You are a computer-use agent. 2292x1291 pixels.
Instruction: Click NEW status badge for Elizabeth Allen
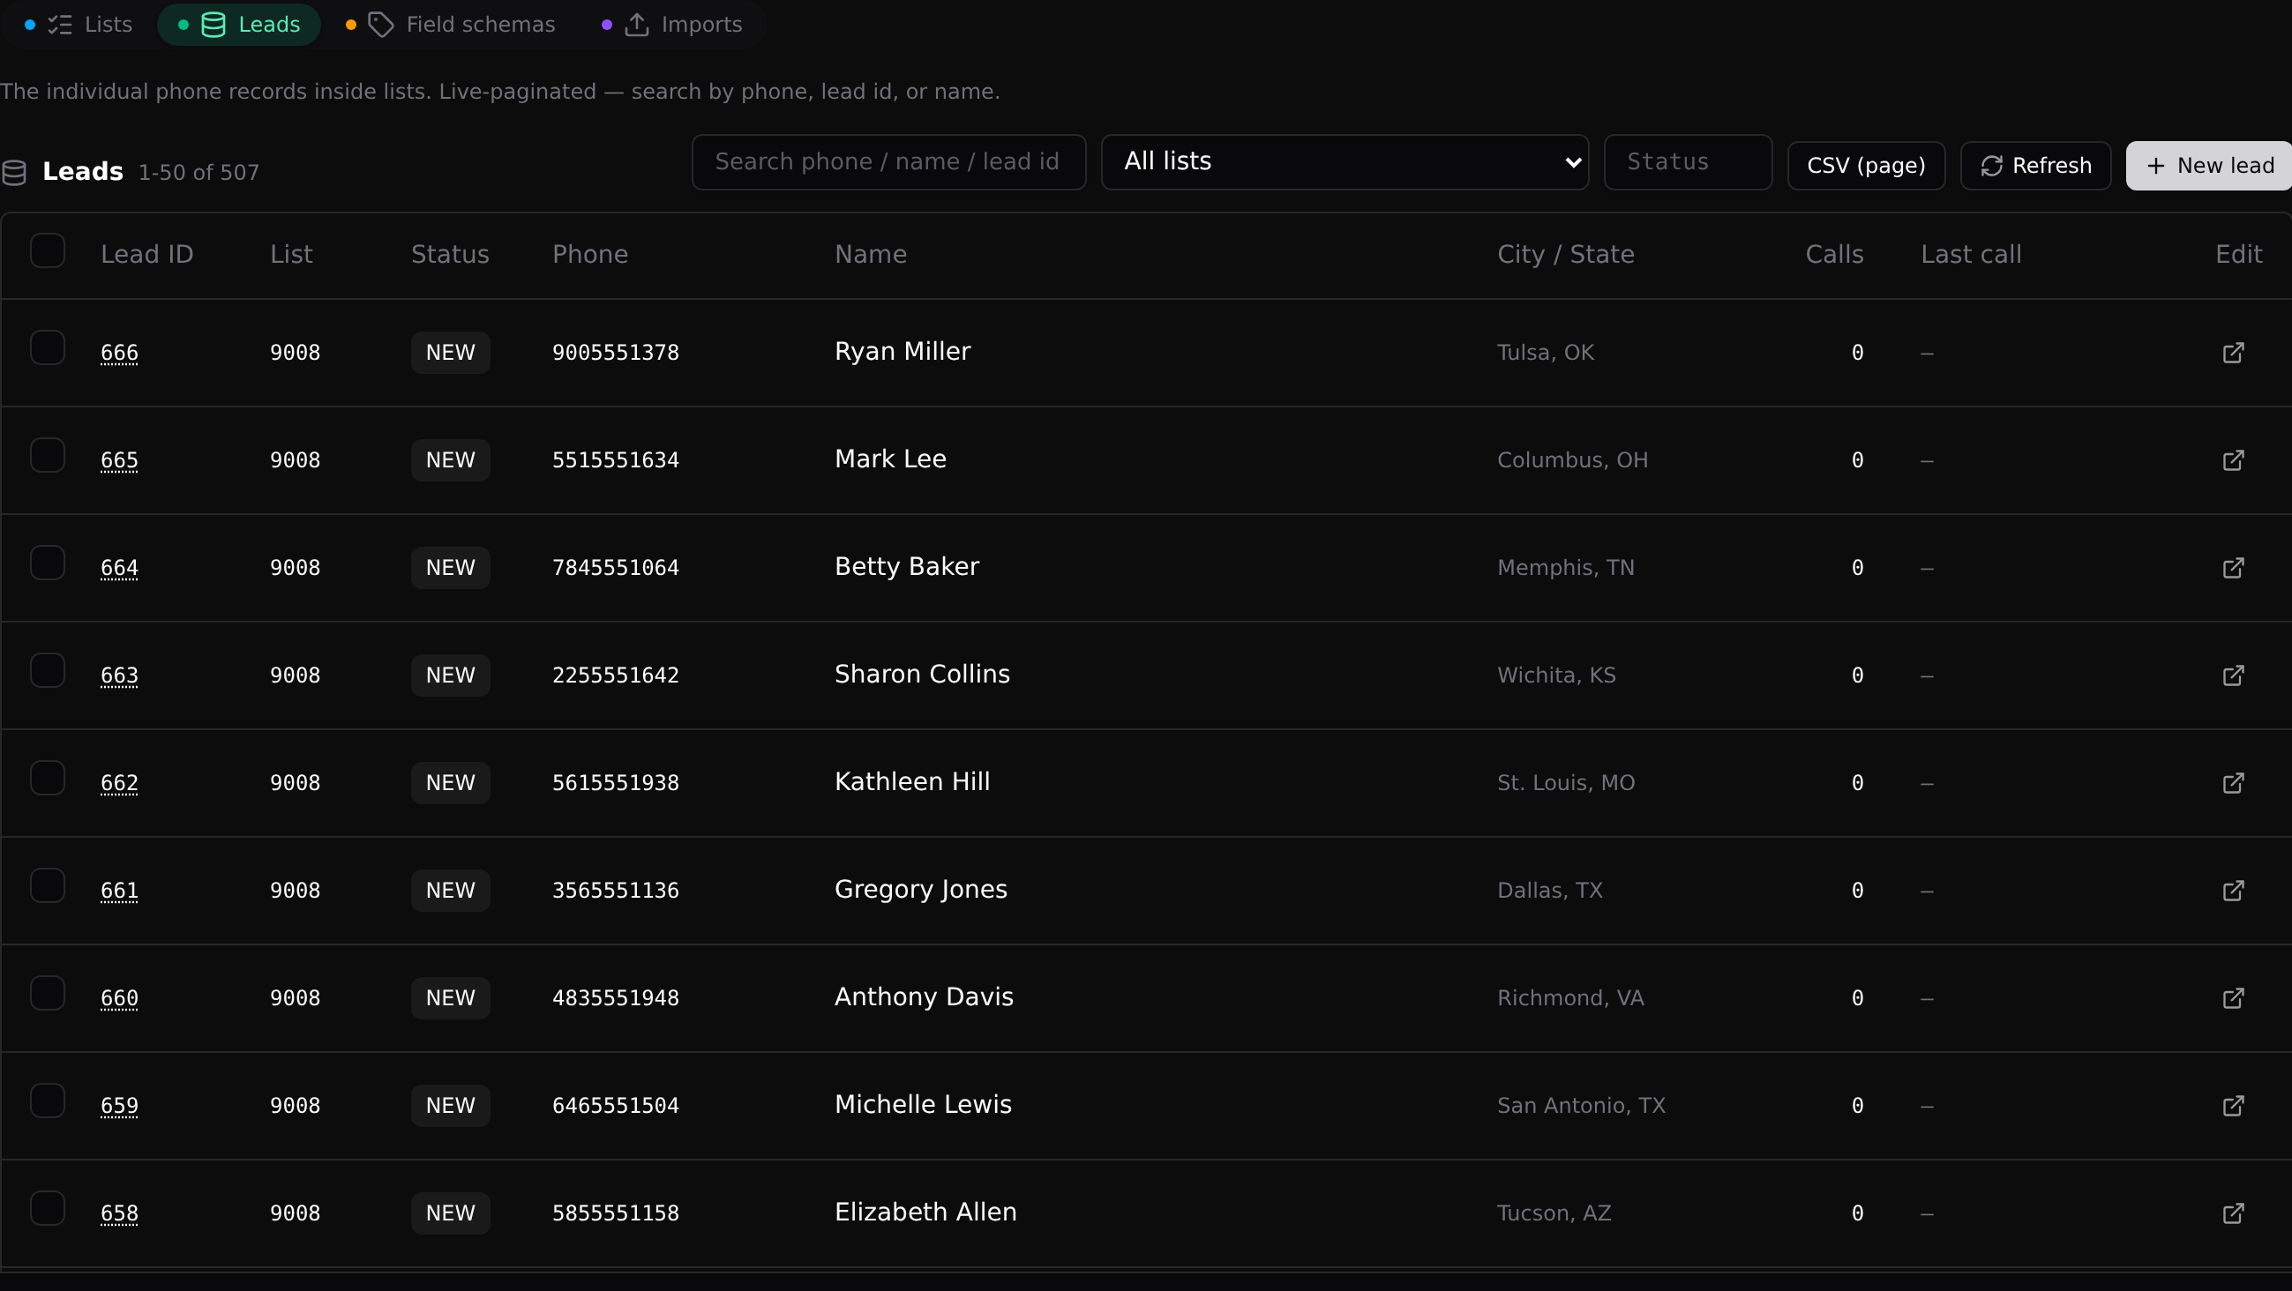click(x=450, y=1213)
